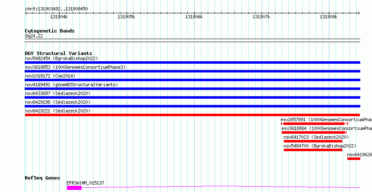The width and height of the screenshot is (372, 192).
Task: Click the blue bar under nsv1018172
Action: point(192,80)
